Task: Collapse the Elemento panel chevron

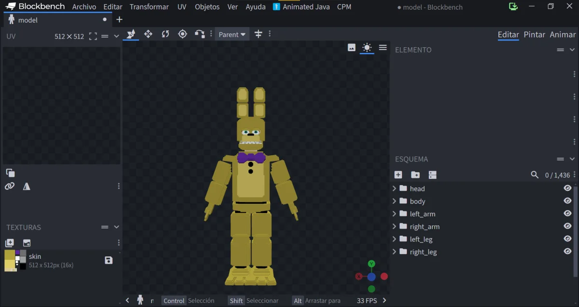Action: coord(572,50)
